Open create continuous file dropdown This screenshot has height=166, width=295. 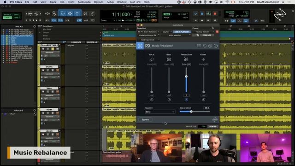pos(148,35)
